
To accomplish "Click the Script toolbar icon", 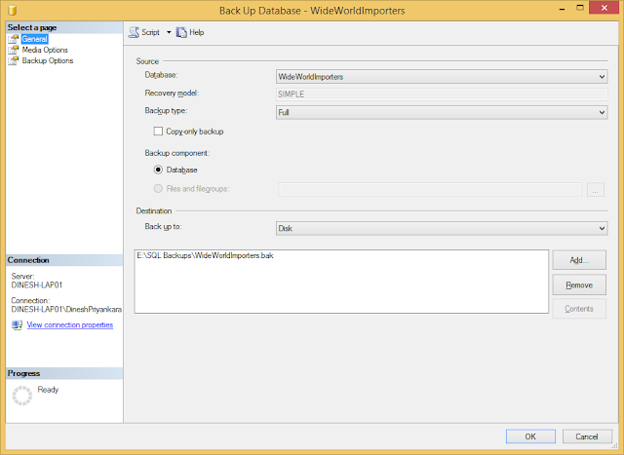I will [134, 32].
